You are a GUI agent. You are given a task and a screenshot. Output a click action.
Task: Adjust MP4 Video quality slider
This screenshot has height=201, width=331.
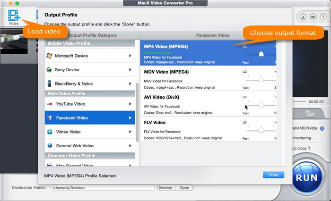click(x=261, y=54)
